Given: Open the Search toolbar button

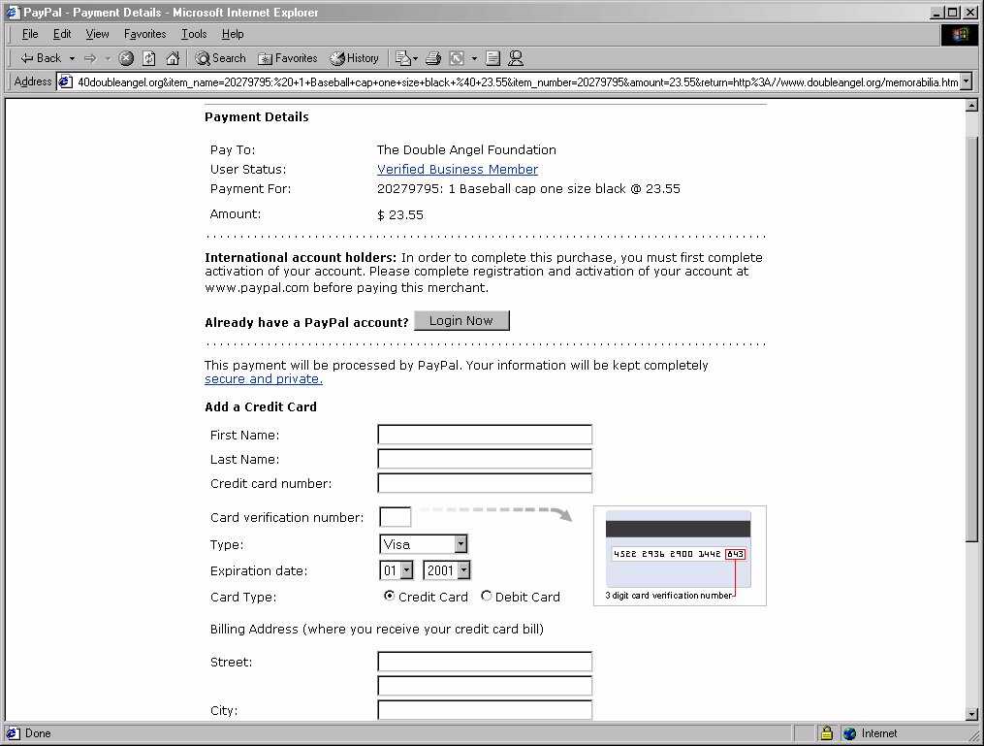Looking at the screenshot, I should [220, 58].
